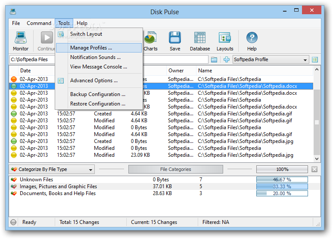Click the scroll down arrow of changes list
The width and height of the screenshot is (333, 239).
(317, 158)
